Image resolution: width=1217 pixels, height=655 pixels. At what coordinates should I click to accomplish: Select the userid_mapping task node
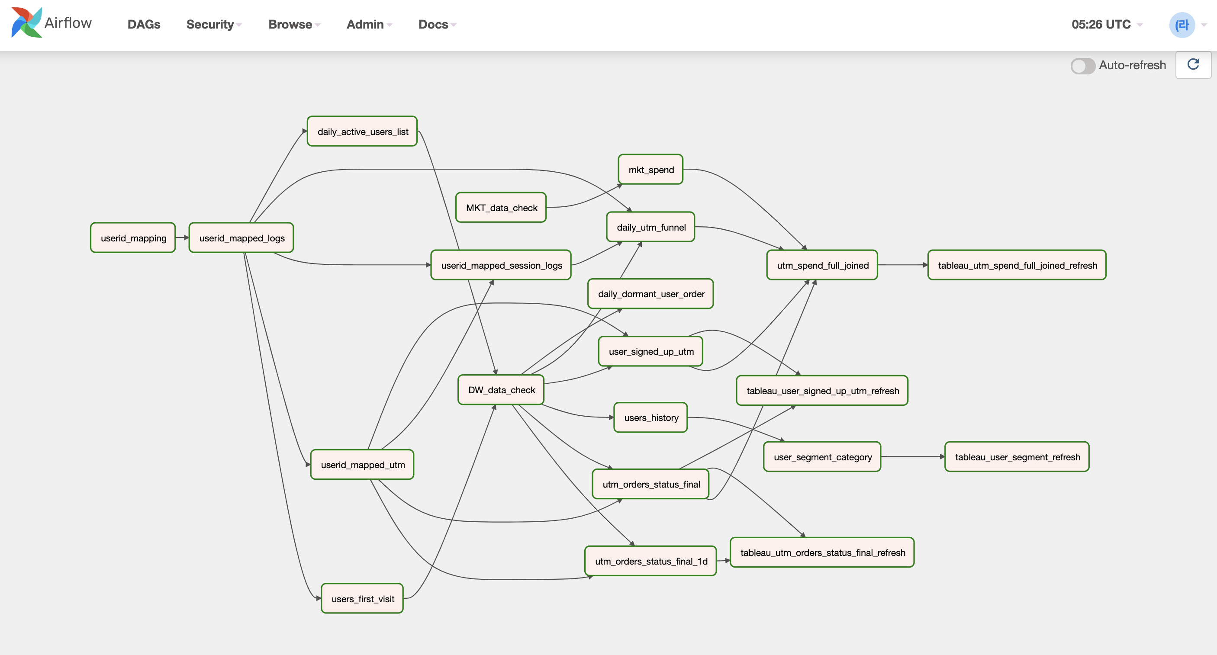click(x=133, y=238)
